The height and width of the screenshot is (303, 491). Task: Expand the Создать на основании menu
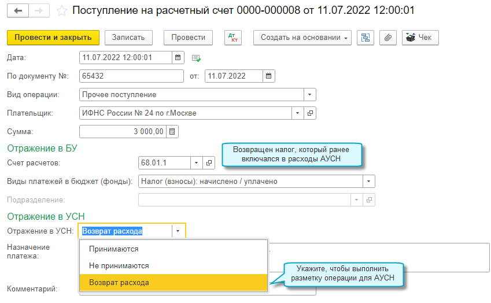point(302,38)
